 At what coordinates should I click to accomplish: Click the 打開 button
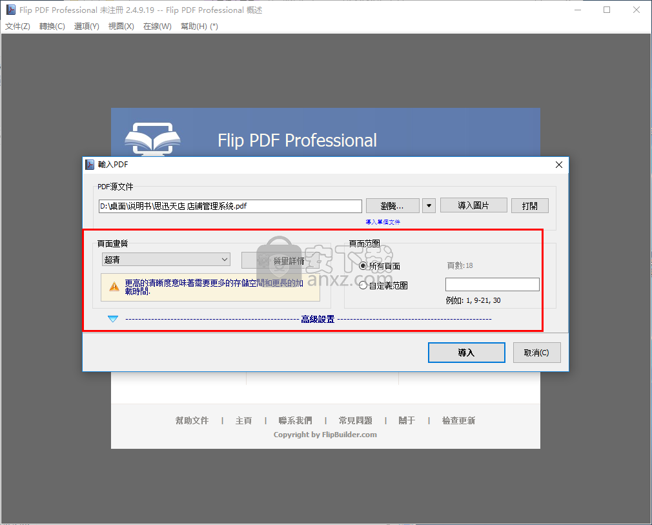tap(530, 205)
